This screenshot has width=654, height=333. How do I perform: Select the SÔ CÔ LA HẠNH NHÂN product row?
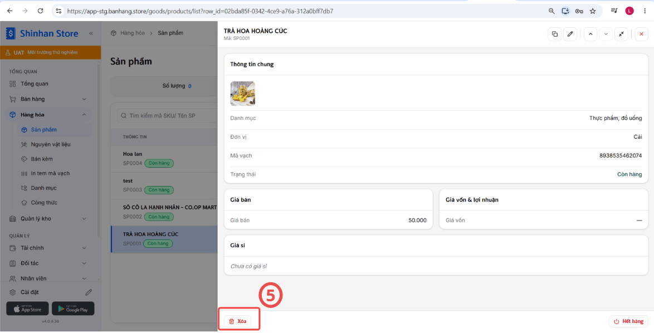tap(164, 212)
